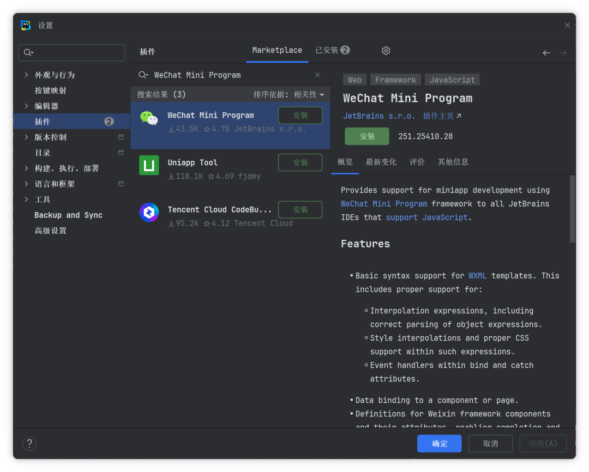The width and height of the screenshot is (589, 472).
Task: Click project-level icon beside 目录
Action: pyautogui.click(x=121, y=153)
